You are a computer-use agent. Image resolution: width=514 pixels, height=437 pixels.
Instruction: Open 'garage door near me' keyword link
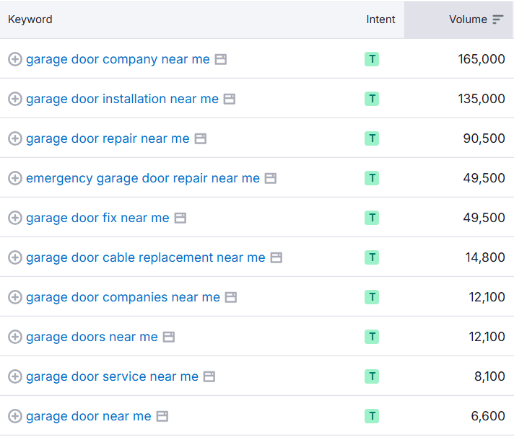tap(89, 416)
